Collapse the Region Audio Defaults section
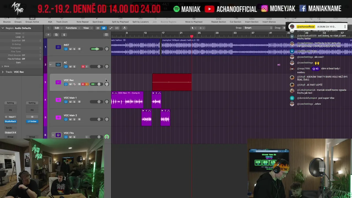The height and width of the screenshot is (198, 352). [2, 28]
